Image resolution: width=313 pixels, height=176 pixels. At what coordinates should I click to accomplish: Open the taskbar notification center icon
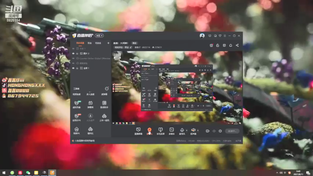(308, 173)
